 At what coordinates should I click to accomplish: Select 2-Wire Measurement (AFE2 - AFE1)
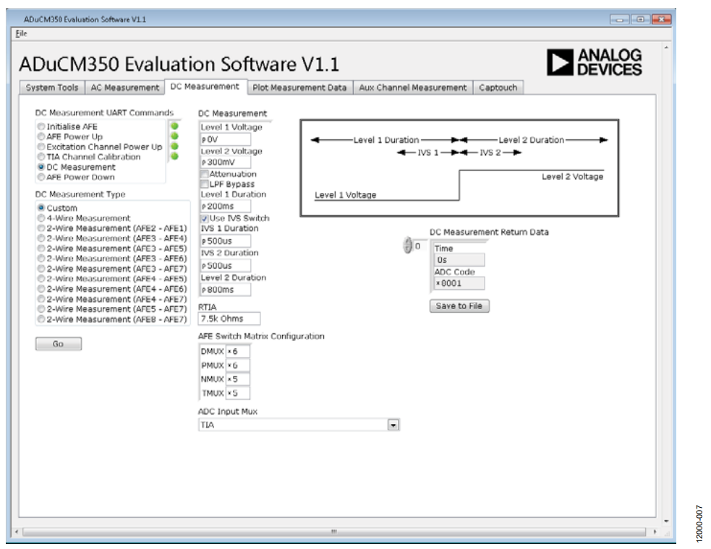[41, 228]
